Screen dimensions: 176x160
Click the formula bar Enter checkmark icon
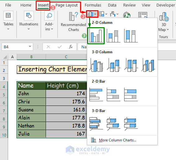(x=60, y=47)
